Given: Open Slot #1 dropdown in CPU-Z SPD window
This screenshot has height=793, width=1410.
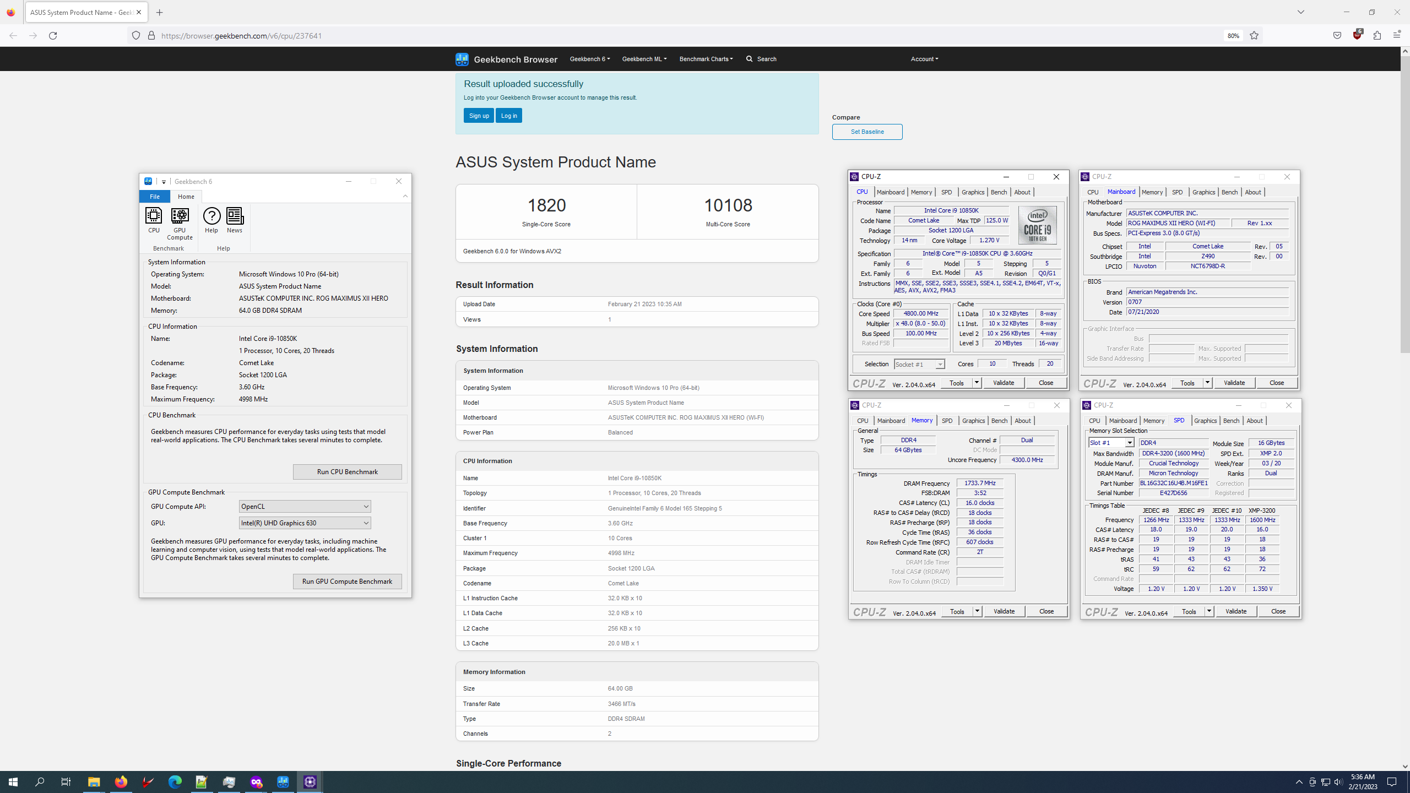Looking at the screenshot, I should point(1111,443).
